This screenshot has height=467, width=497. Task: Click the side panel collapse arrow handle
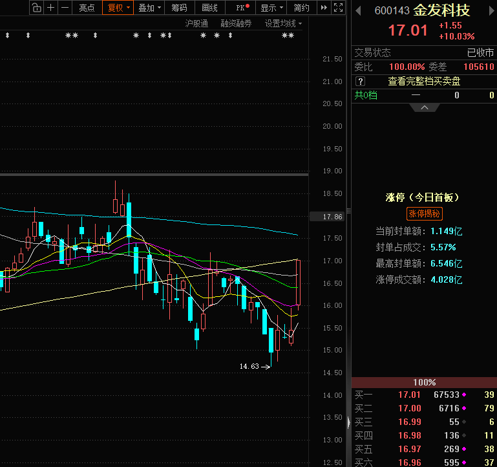click(x=348, y=422)
